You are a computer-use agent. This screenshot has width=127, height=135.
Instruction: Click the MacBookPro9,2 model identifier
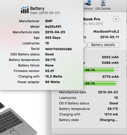(106, 31)
